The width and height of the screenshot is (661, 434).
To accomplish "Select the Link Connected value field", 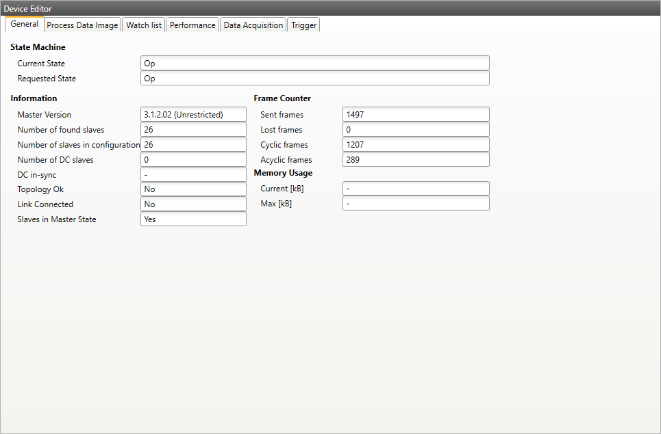I will click(192, 204).
